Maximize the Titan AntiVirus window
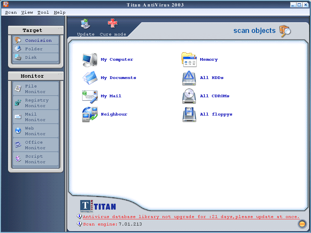The width and height of the screenshot is (311, 233). pyautogui.click(x=299, y=5)
